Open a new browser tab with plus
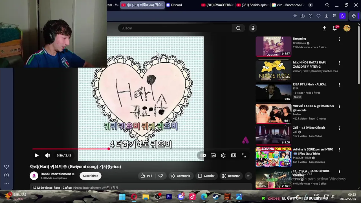This screenshot has height=203, width=361. (311, 5)
